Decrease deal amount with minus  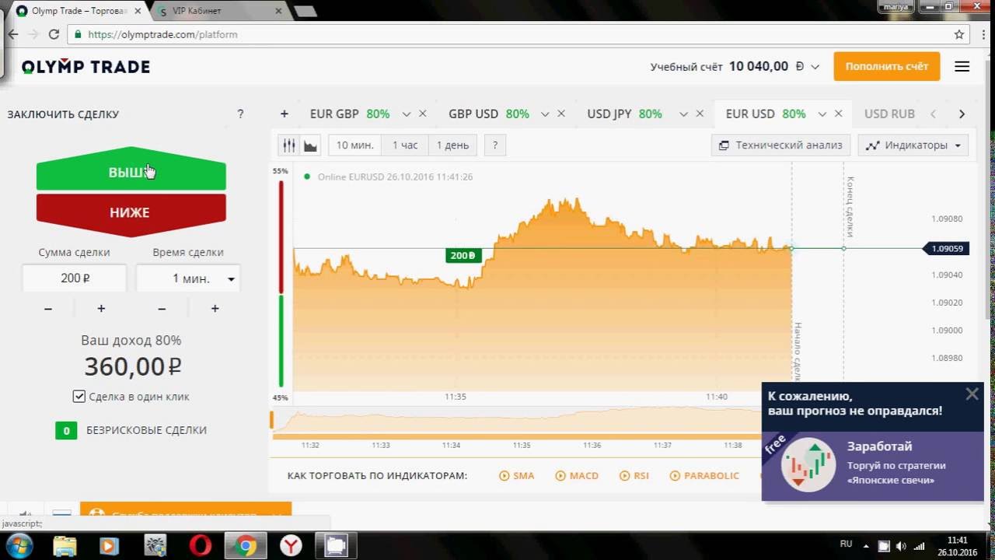point(48,309)
